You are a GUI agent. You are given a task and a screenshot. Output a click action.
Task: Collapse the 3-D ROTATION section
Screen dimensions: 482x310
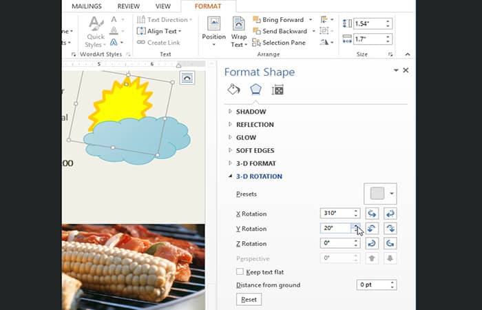pos(259,176)
